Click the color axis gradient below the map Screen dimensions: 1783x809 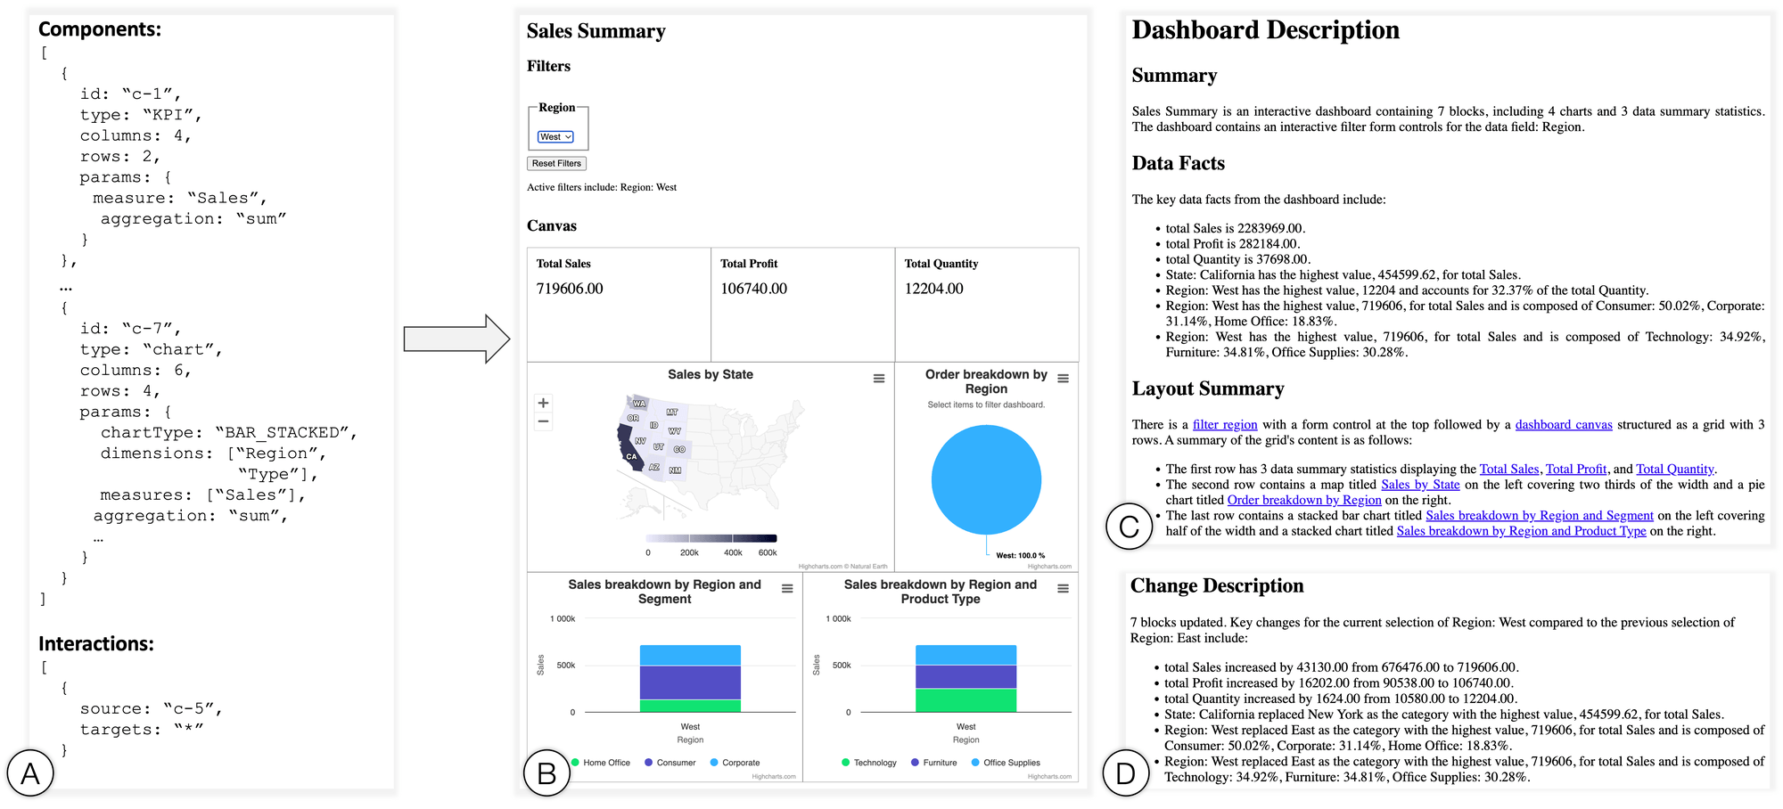click(711, 538)
